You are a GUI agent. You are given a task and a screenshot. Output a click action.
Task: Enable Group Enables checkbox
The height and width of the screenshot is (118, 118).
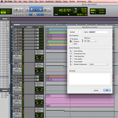click(73, 62)
